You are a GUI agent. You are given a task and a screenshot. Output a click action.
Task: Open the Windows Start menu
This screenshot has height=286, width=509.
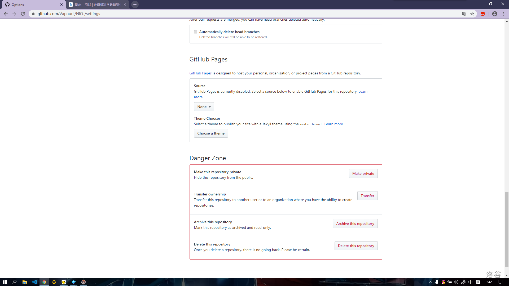(x=5, y=282)
